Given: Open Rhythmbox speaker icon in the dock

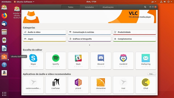Looking at the screenshot, I should [4, 40].
